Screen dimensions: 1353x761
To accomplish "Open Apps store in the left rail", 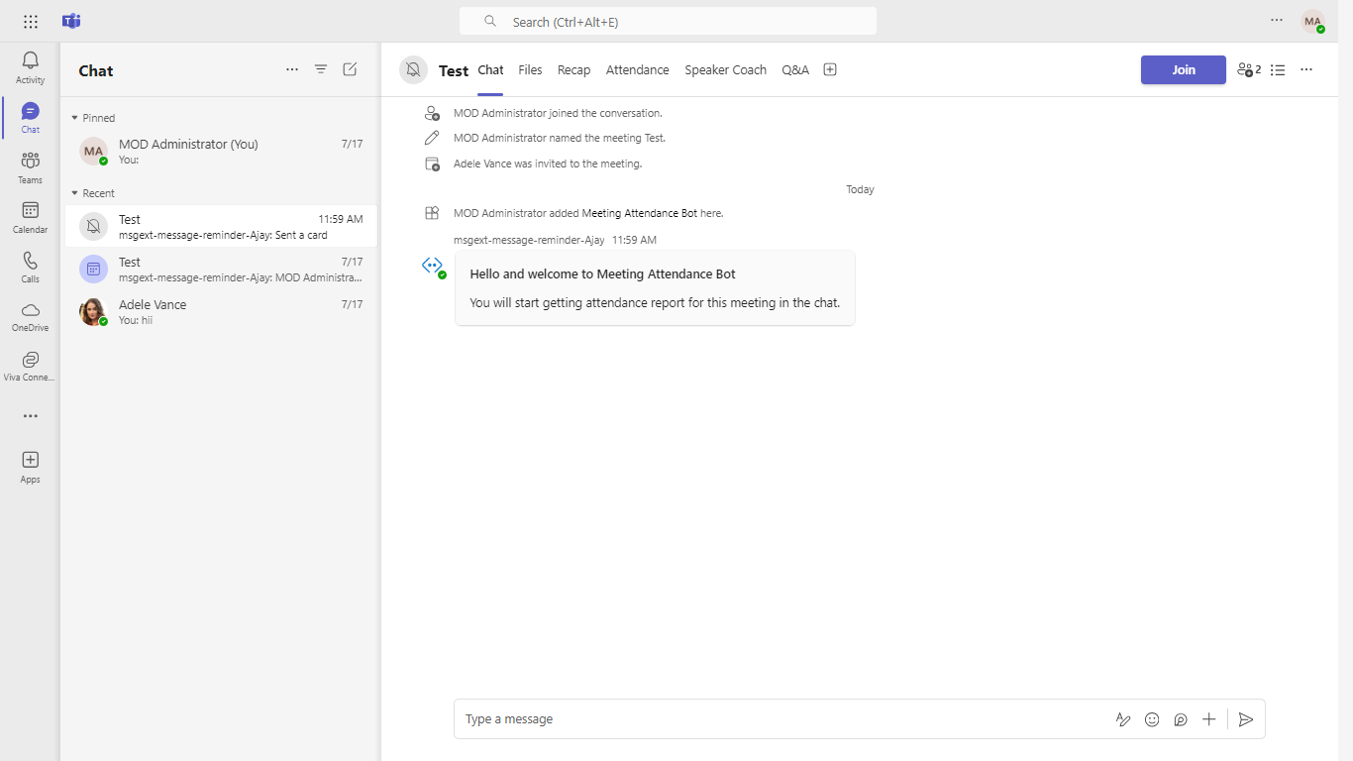I will point(31,467).
